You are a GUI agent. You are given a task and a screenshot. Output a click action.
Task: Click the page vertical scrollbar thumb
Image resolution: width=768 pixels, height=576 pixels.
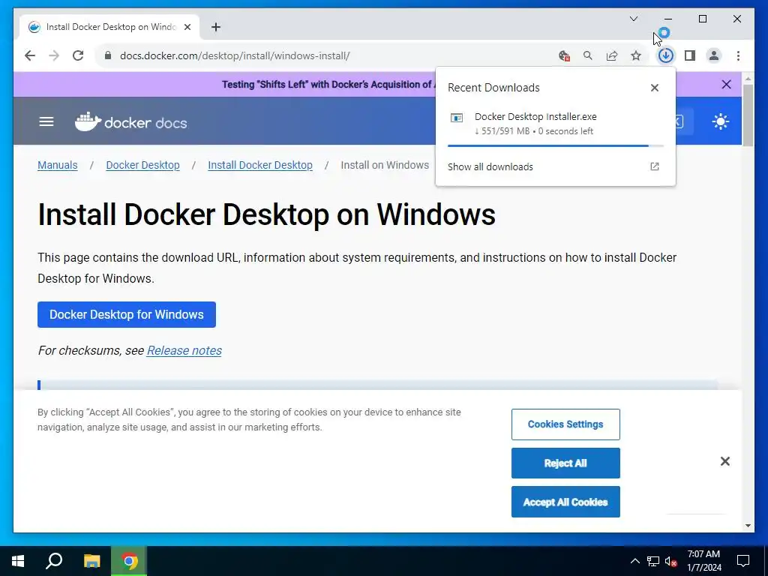[x=748, y=115]
